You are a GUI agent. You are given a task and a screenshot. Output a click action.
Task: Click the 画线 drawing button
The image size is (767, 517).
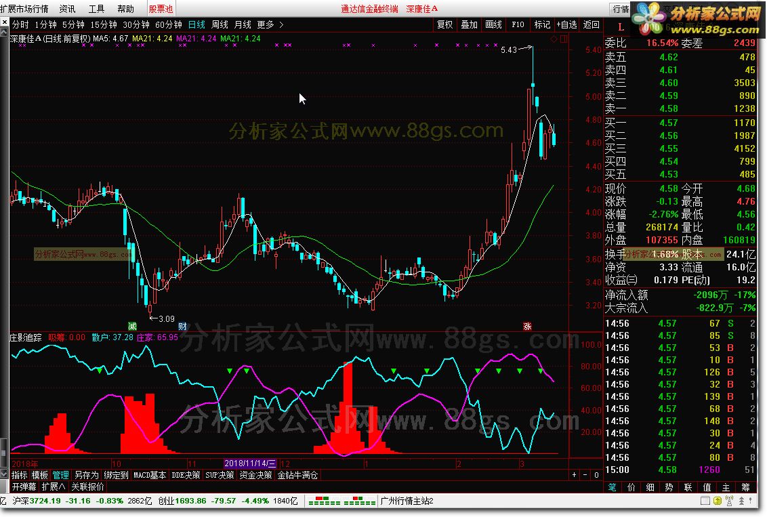click(x=493, y=24)
